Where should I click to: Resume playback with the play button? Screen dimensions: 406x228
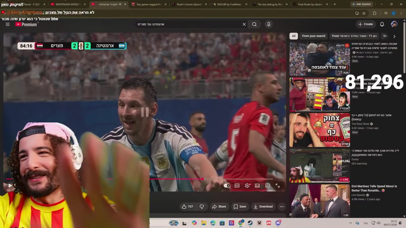(x=10, y=186)
